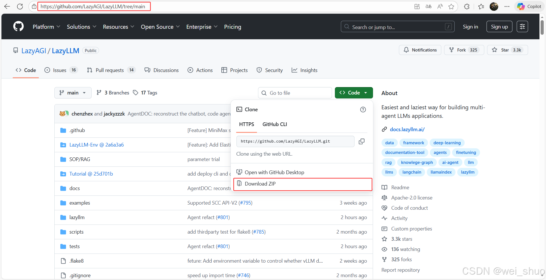The width and height of the screenshot is (546, 280).
Task: Click the clone help question-mark icon
Action: click(x=363, y=110)
